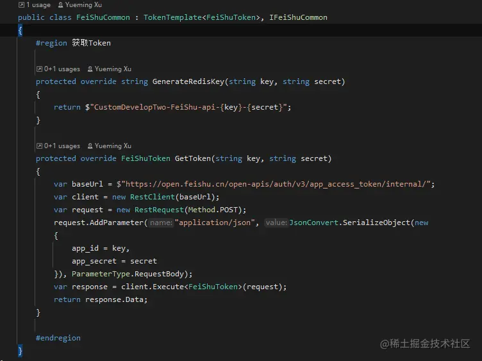Click the client variable declaration

pyautogui.click(x=85, y=197)
